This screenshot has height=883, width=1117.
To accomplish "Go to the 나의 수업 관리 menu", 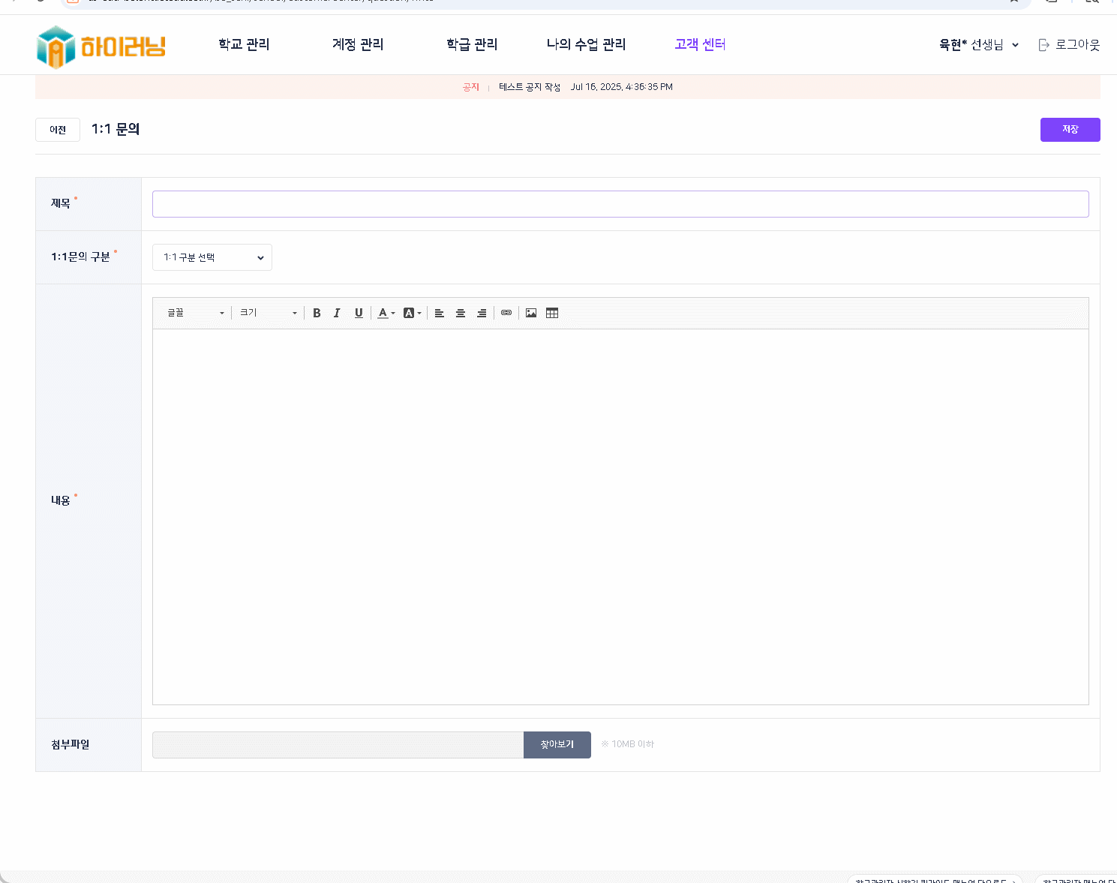I will coord(586,45).
